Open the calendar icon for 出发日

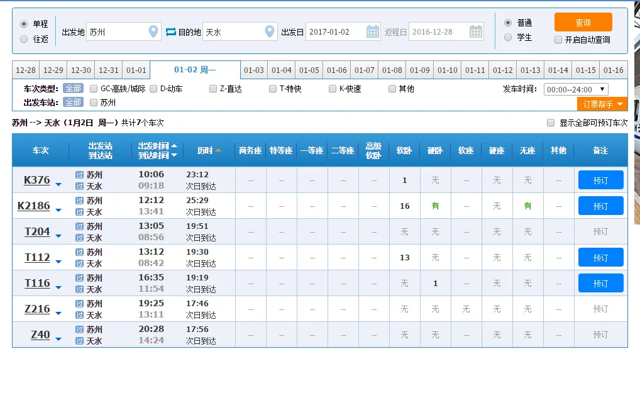click(x=373, y=31)
